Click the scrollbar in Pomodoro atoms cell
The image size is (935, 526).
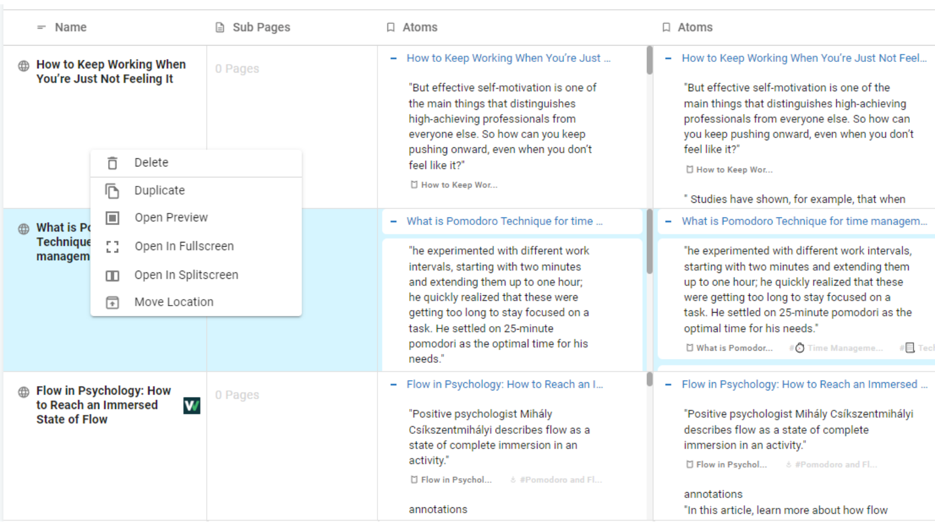click(649, 241)
